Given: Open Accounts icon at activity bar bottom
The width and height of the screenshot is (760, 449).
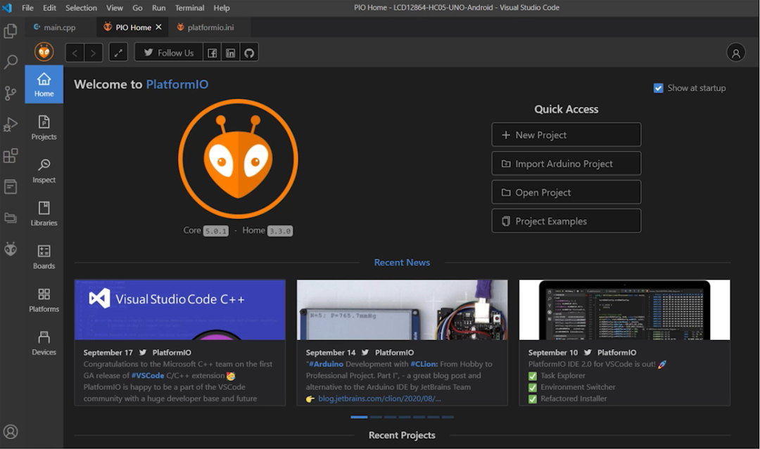Looking at the screenshot, I should pos(10,431).
